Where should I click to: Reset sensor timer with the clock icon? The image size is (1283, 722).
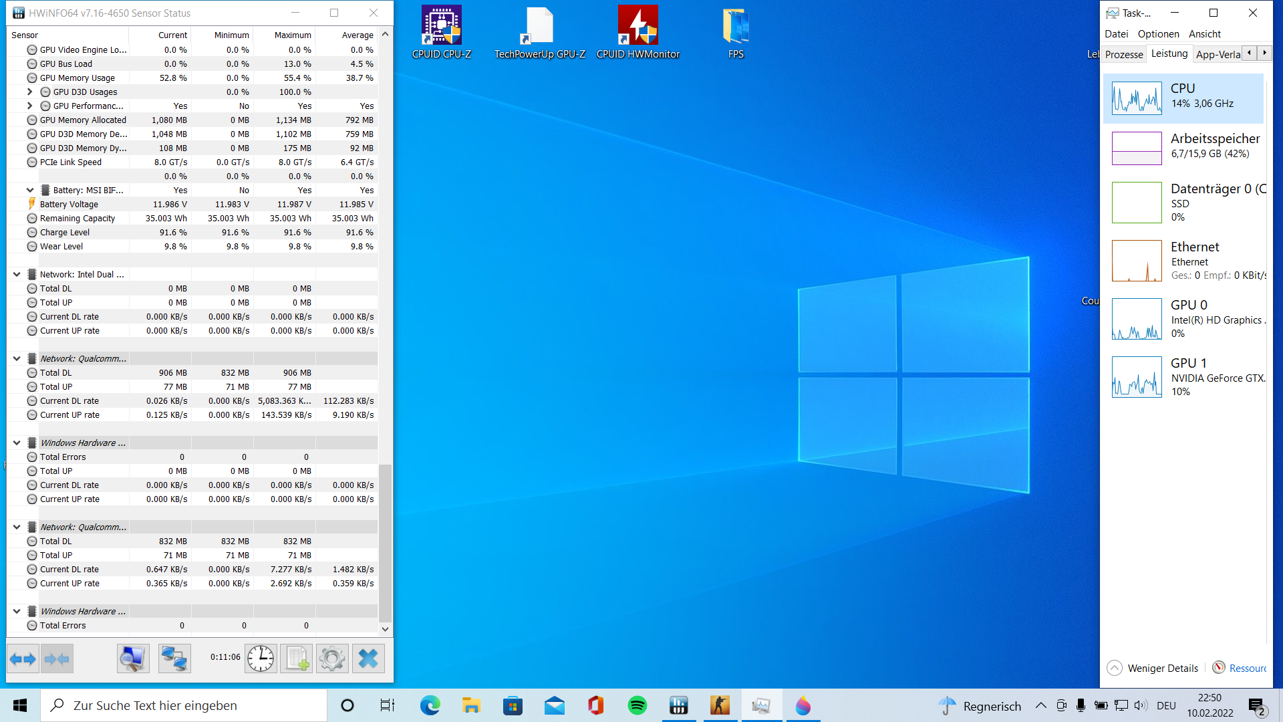(x=261, y=659)
